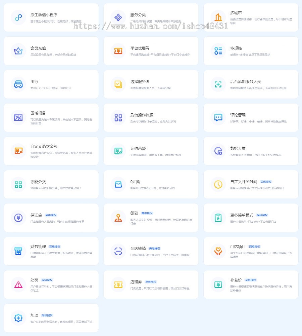Viewport: 302px width, 336px height.
Task: Select the 职能分类 title text
Action: point(38,182)
